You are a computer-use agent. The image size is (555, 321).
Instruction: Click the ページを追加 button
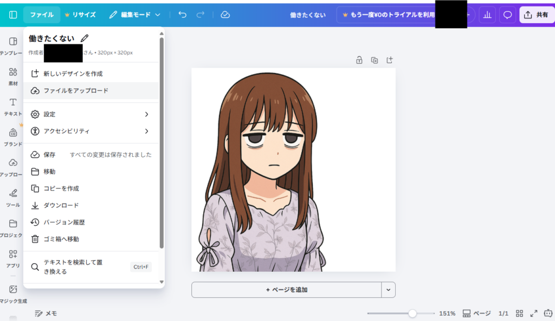click(286, 290)
